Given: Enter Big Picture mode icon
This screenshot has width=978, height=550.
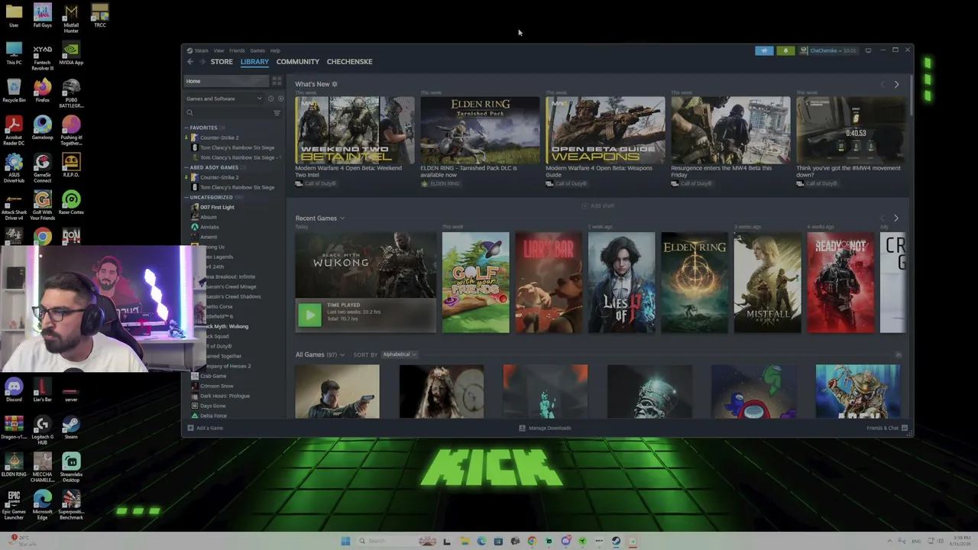Looking at the screenshot, I should 868,50.
